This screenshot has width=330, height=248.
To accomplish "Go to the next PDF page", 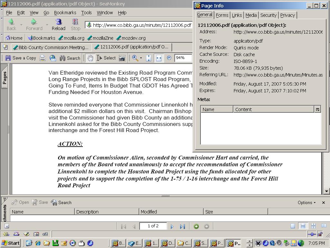I will [172, 226].
